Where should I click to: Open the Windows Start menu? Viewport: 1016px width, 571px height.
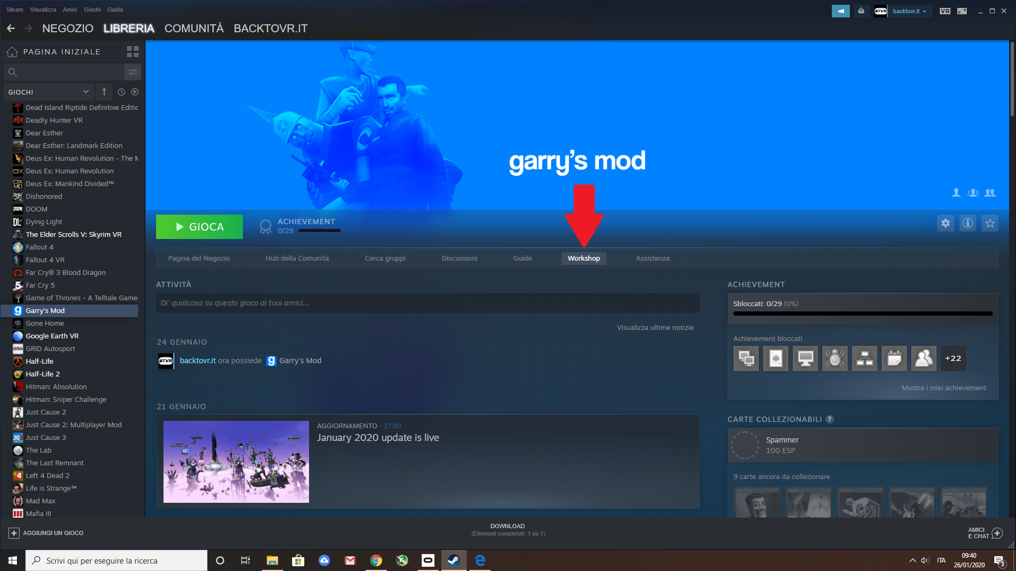coord(13,560)
